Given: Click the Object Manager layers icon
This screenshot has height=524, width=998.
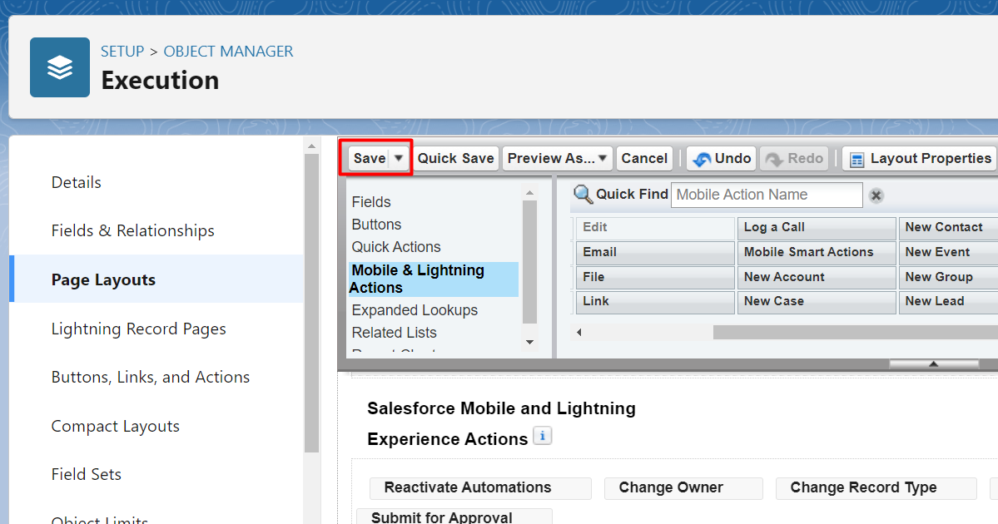Looking at the screenshot, I should (60, 67).
